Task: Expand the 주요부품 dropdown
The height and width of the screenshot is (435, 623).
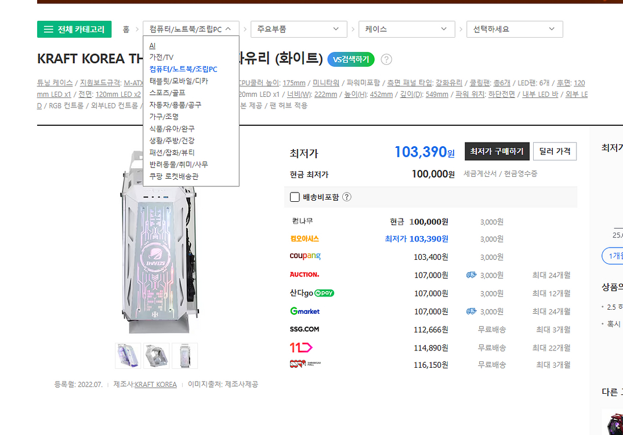Action: click(x=299, y=29)
